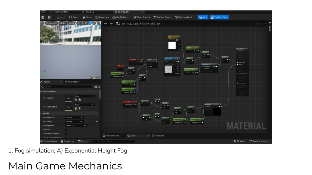Open the Material Domain dropdown set to Surface
312x175 pixels.
[74, 117]
